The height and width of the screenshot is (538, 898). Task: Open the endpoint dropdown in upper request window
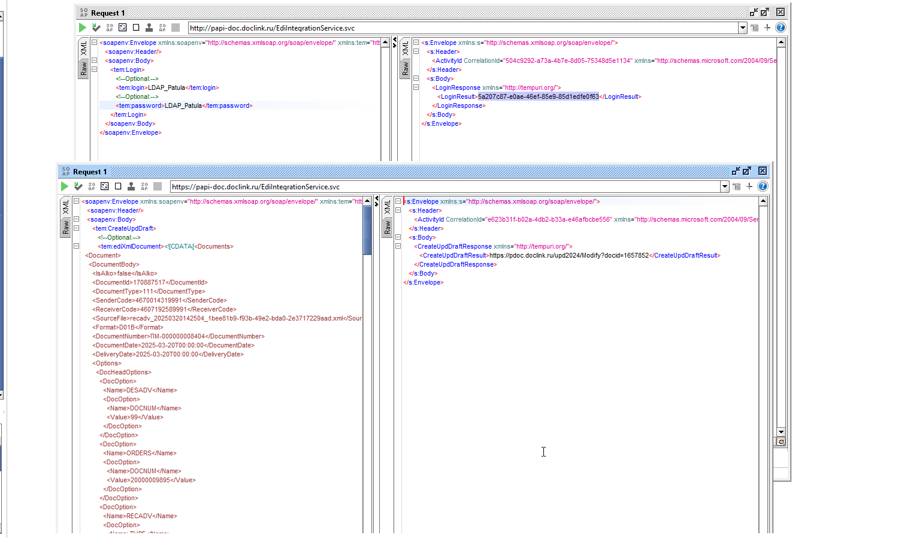point(743,28)
